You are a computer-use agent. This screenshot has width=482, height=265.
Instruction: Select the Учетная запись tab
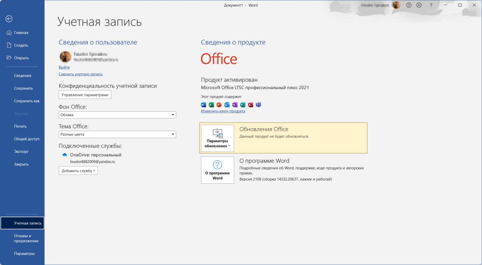tap(22, 223)
